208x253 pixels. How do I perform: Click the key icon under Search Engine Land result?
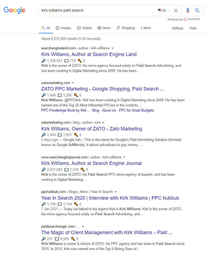tap(80, 61)
